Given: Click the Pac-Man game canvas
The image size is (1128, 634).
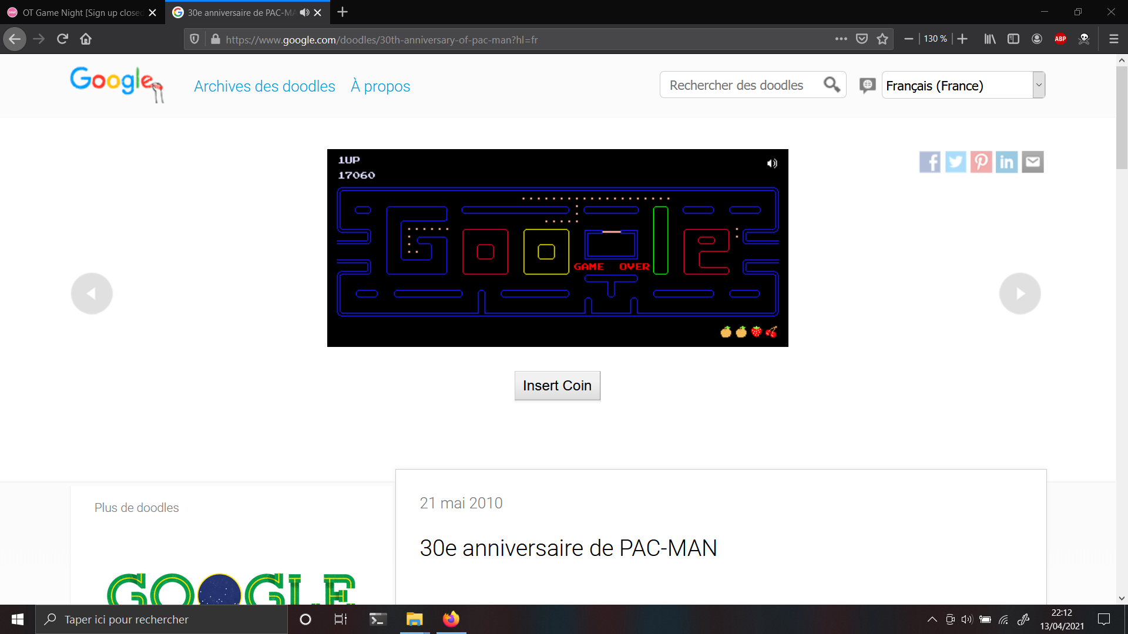Looking at the screenshot, I should (558, 248).
